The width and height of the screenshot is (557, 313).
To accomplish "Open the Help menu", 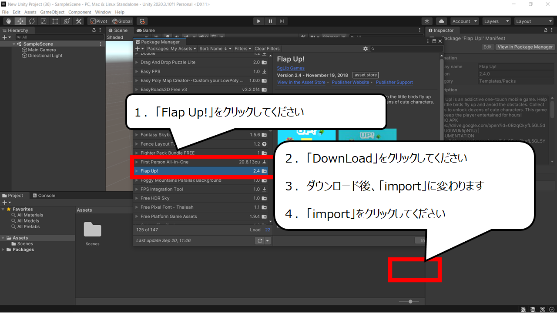I will click(x=120, y=12).
